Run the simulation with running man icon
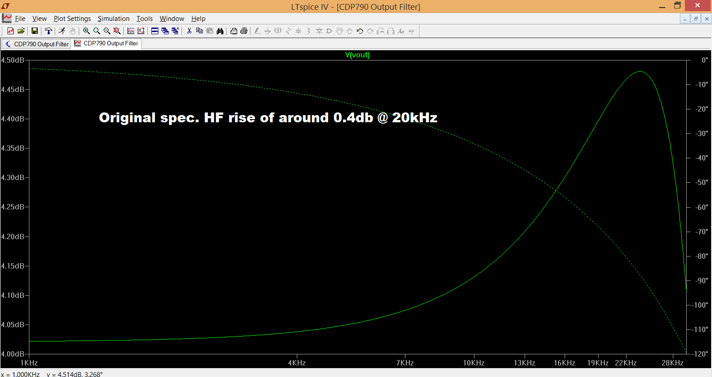712x377 pixels. 62,31
